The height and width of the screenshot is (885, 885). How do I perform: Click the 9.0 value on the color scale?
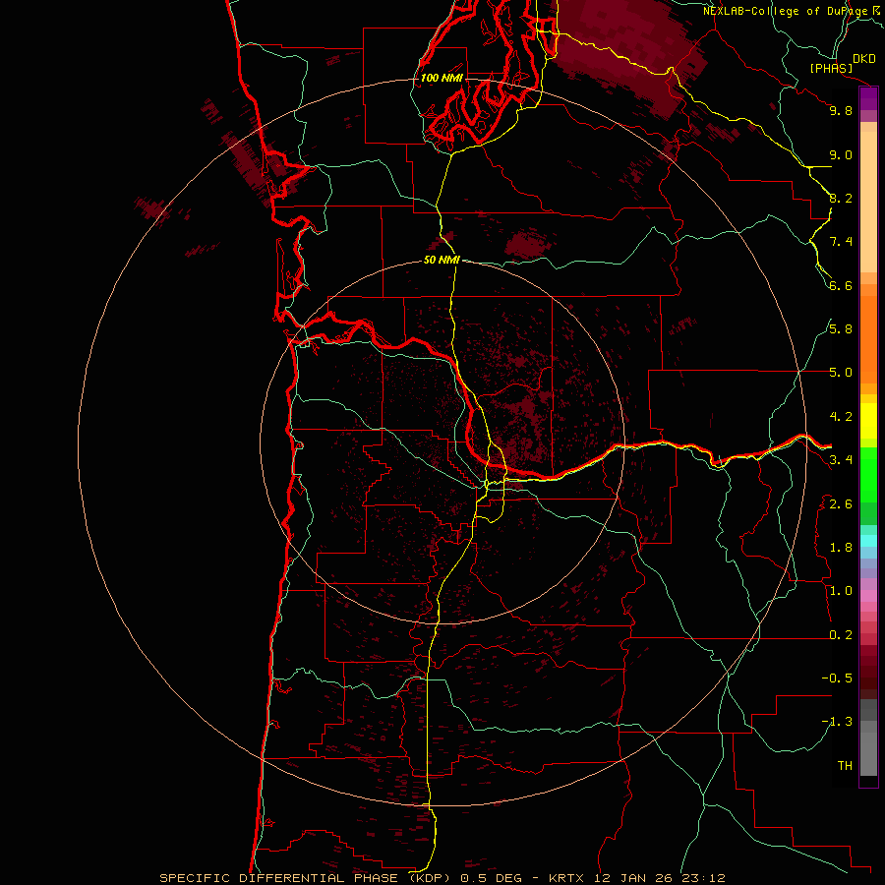coord(841,154)
